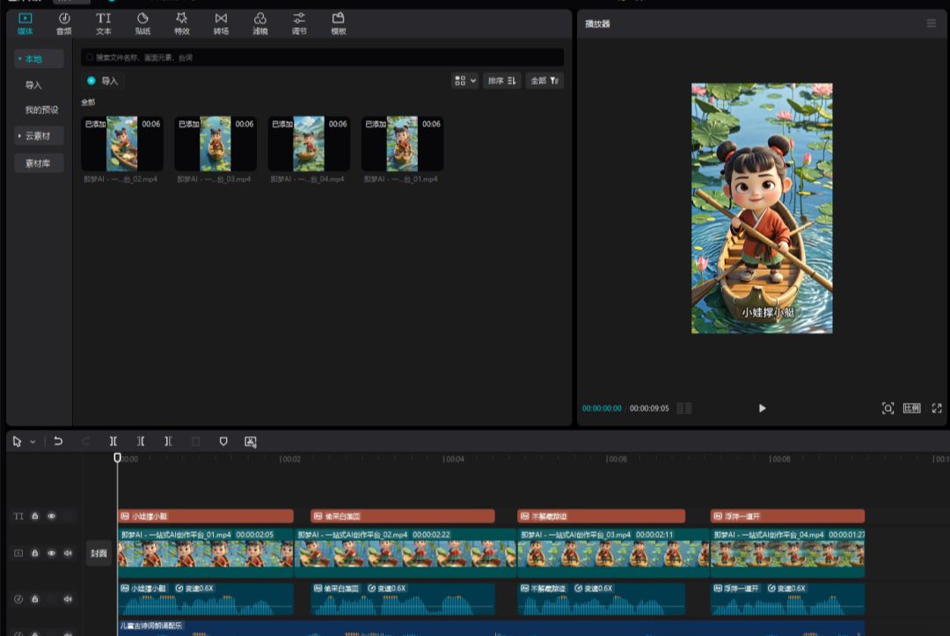Click the split clip tool in timeline toolbar
Screen dimensions: 950x636
point(113,442)
